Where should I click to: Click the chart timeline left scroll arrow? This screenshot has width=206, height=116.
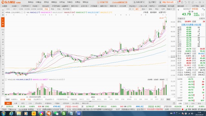click(x=6, y=97)
